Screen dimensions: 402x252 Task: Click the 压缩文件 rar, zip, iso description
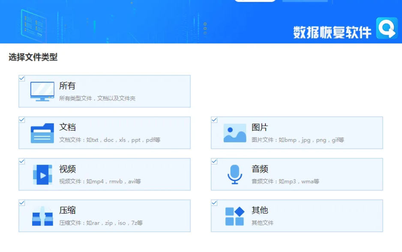click(101, 223)
